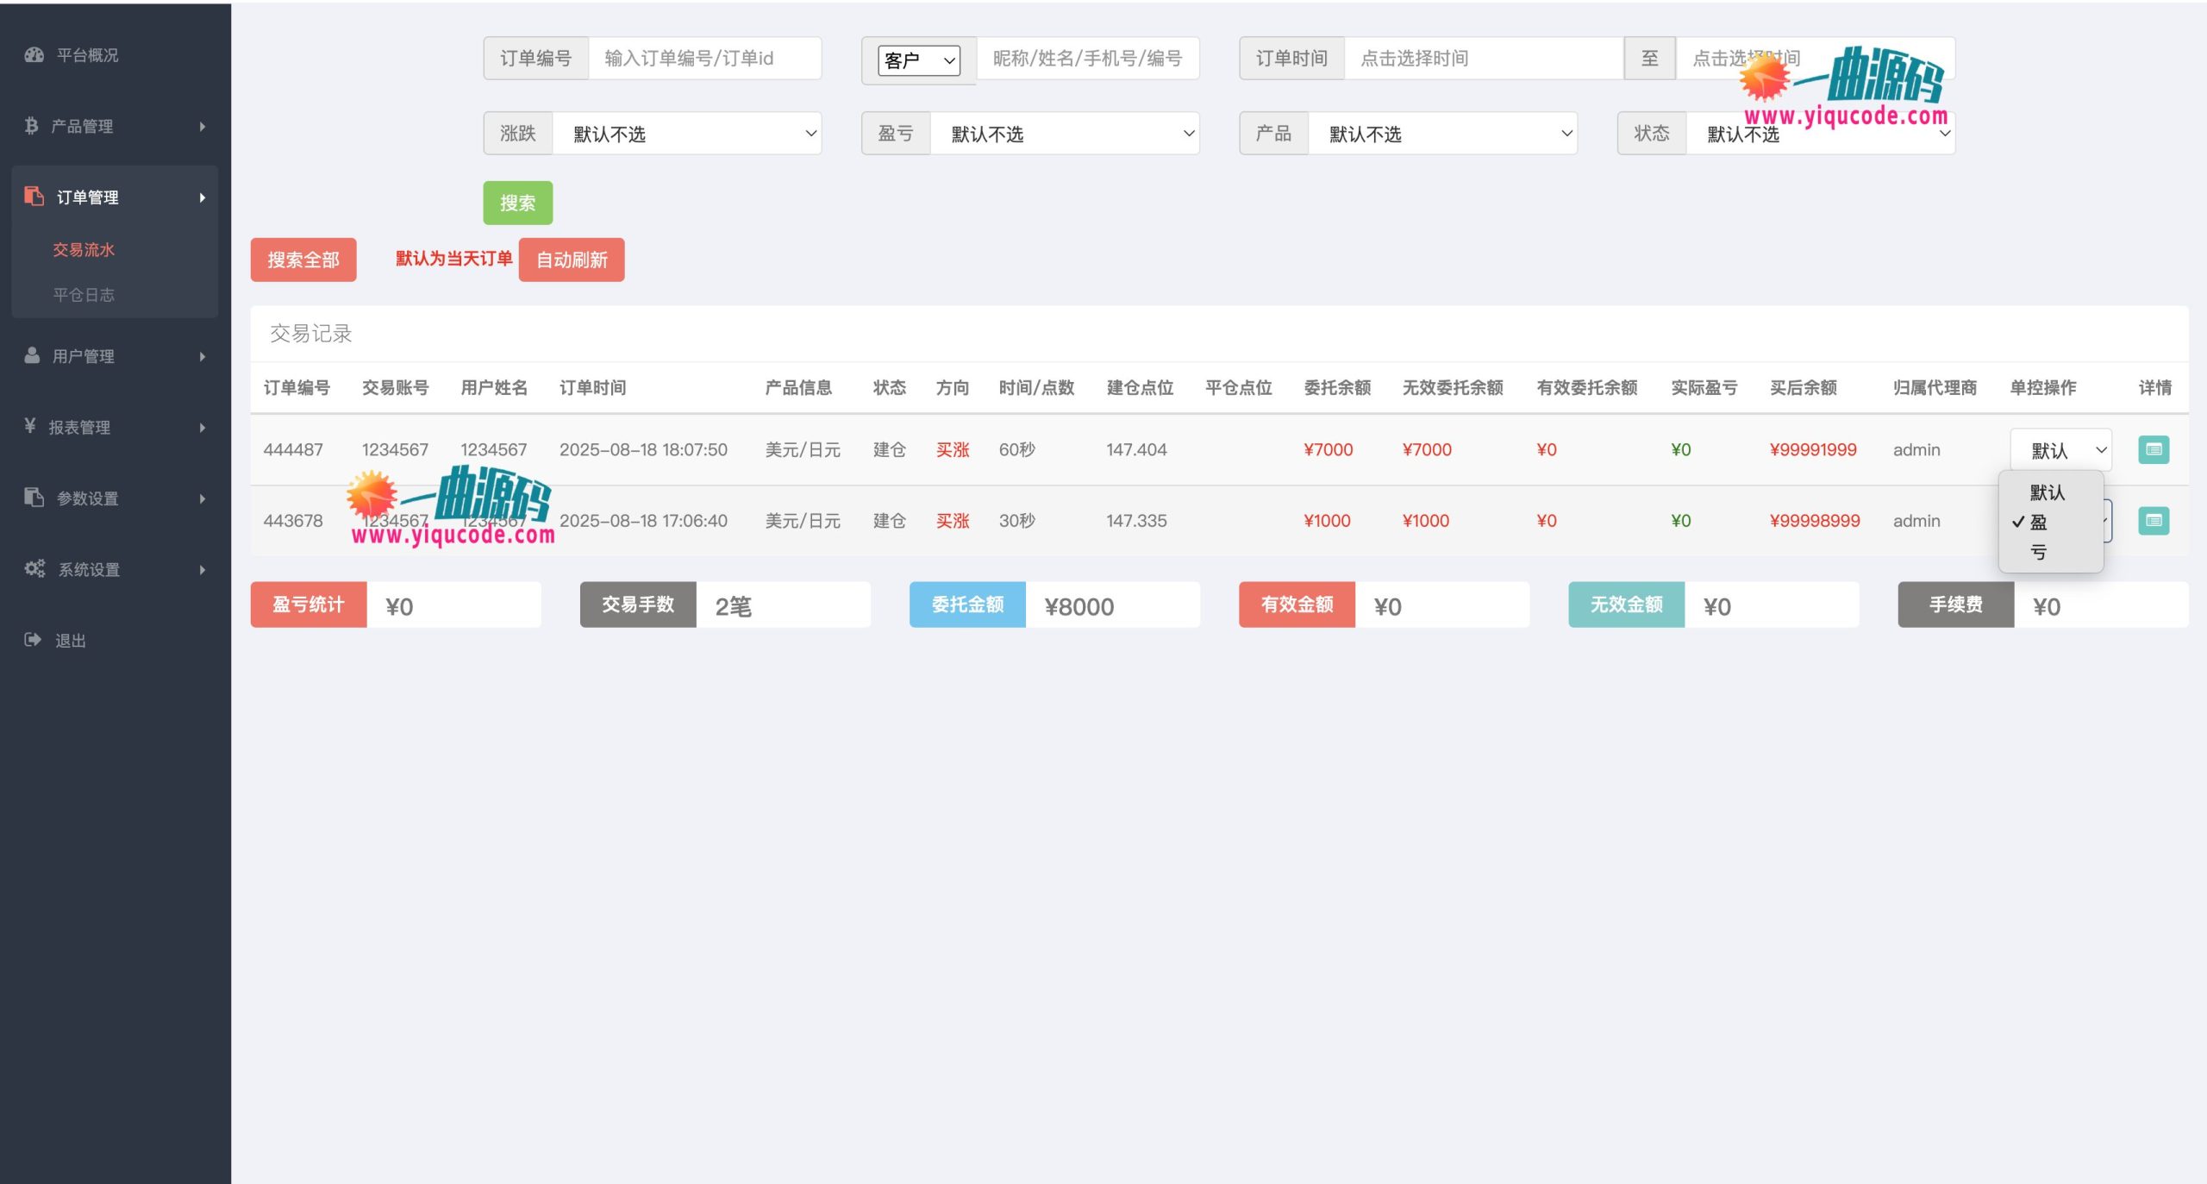Click the 订单编号 input field
Viewport: 2207px width, 1184px height.
pyautogui.click(x=703, y=59)
